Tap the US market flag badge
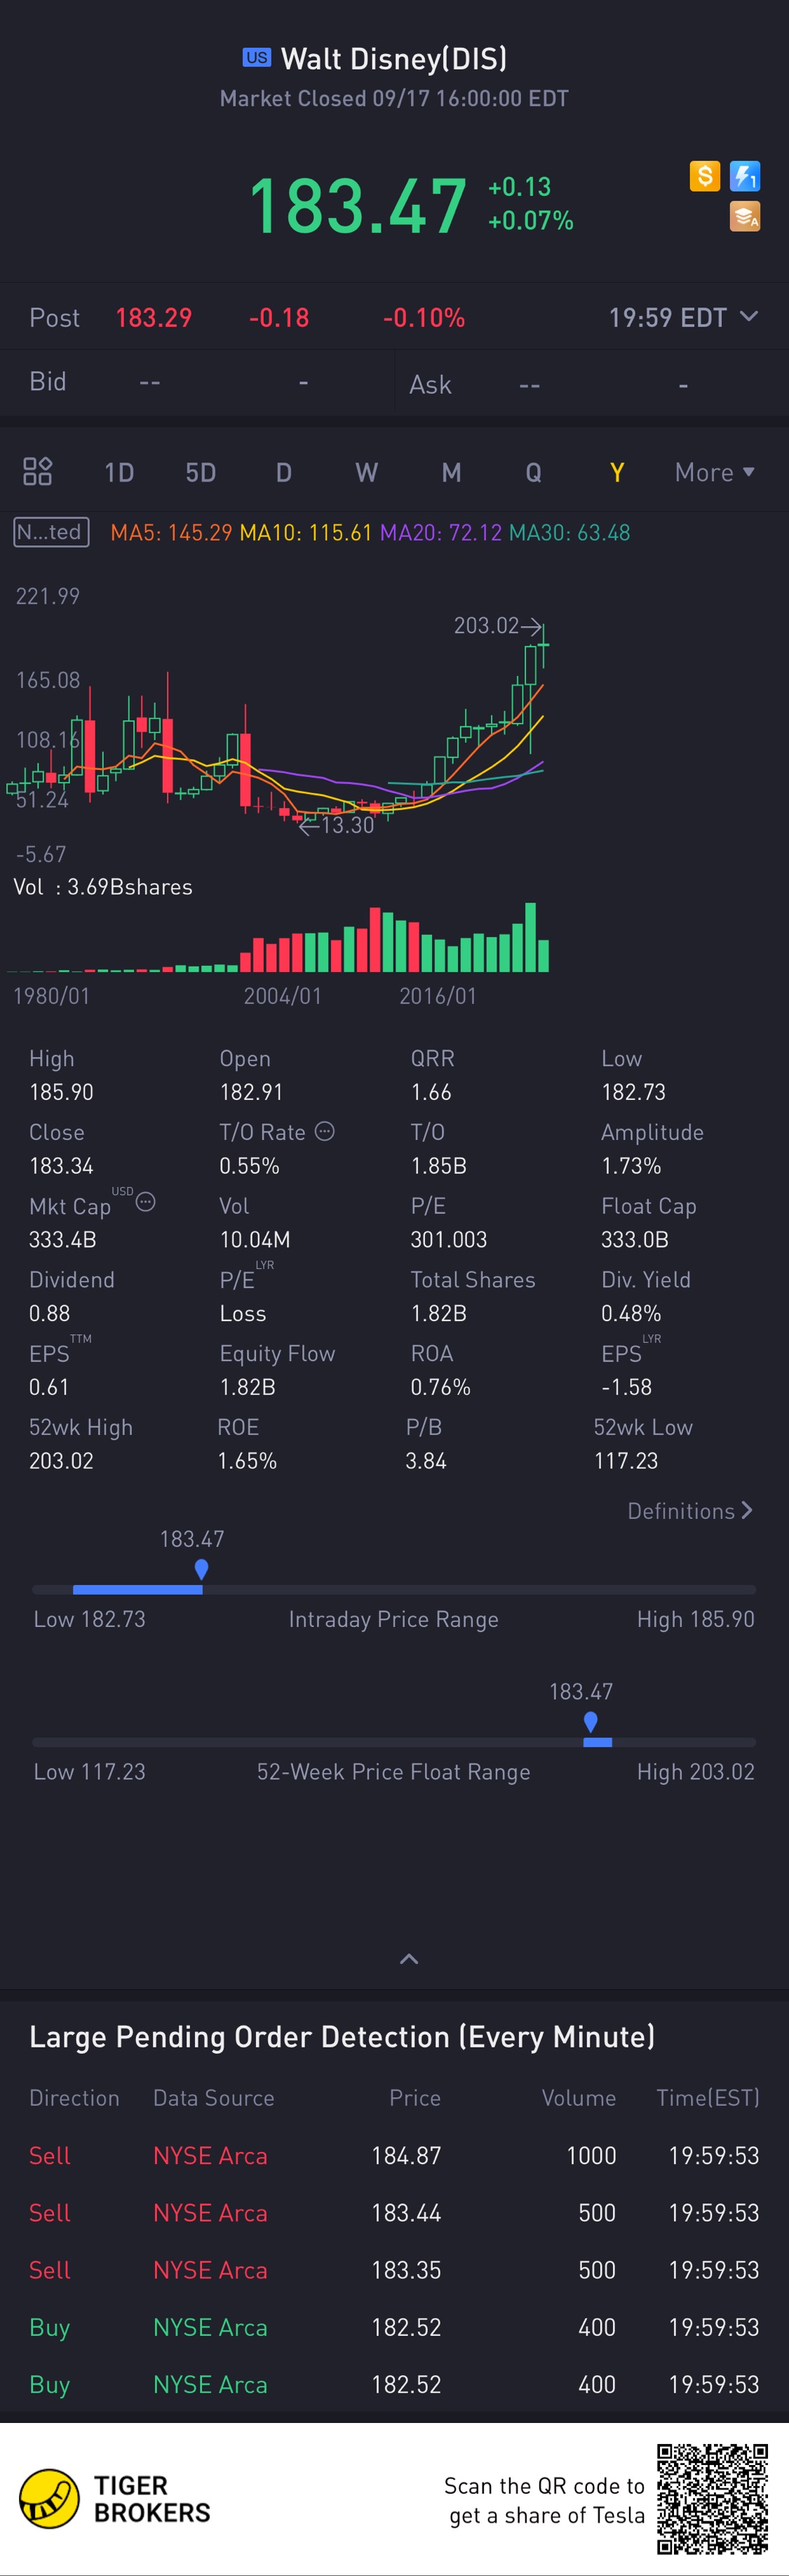Viewport: 789px width, 2576px height. click(257, 58)
